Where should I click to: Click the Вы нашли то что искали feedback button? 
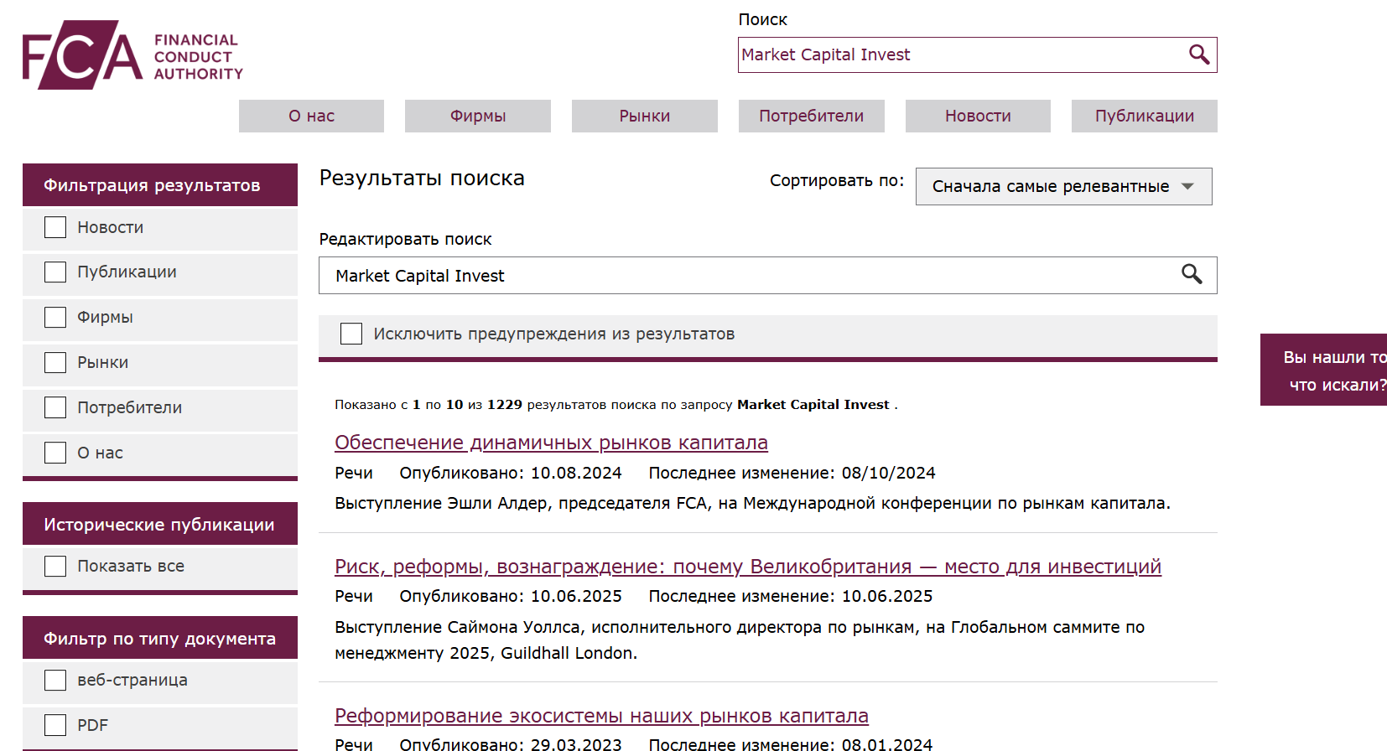point(1324,370)
